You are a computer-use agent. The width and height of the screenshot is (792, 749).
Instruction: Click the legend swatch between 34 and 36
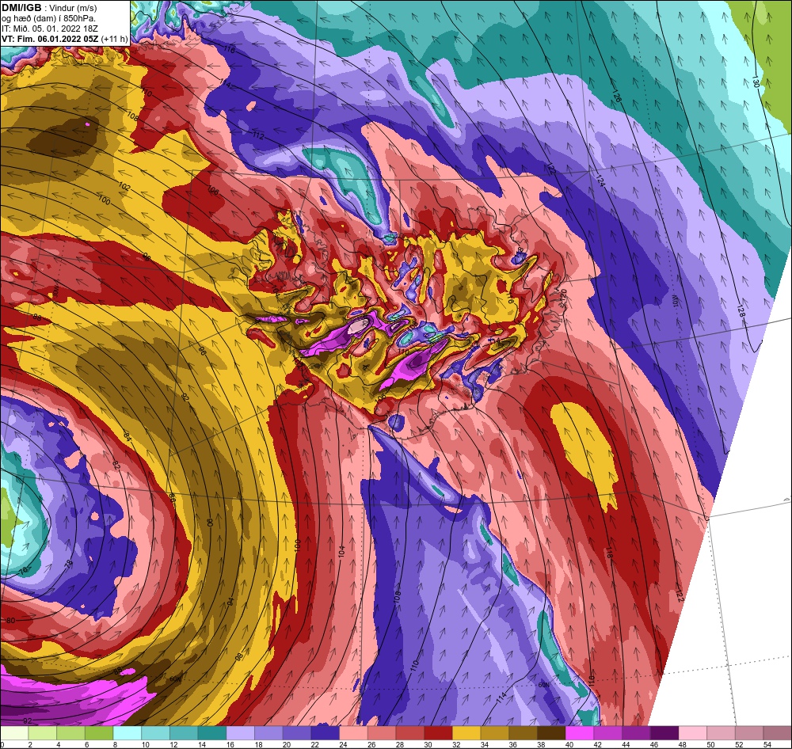click(495, 733)
